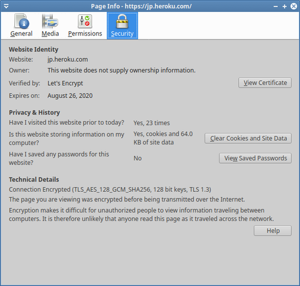The image size is (300, 286).
Task: Click the Media tab's picture film icon
Action: pos(50,21)
